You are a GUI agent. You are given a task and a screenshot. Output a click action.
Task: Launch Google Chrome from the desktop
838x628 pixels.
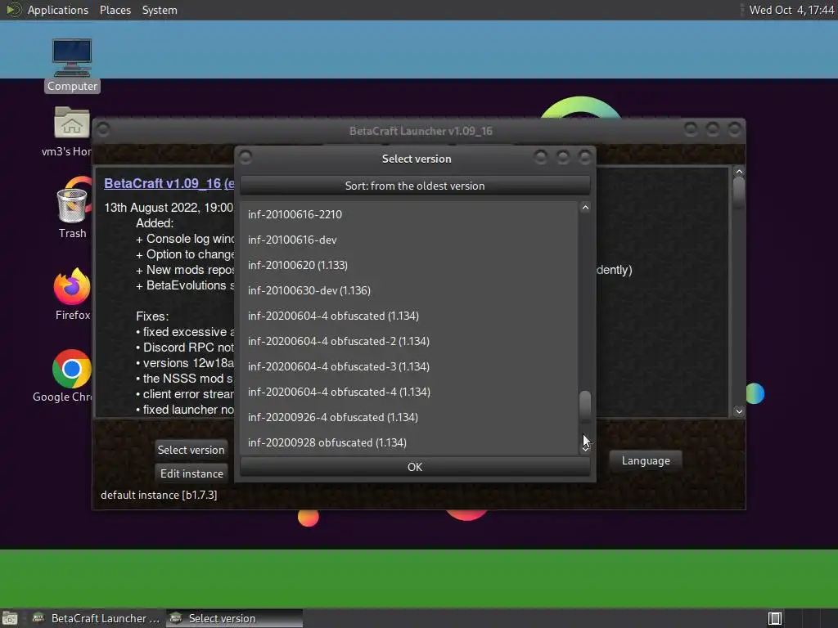(72, 369)
